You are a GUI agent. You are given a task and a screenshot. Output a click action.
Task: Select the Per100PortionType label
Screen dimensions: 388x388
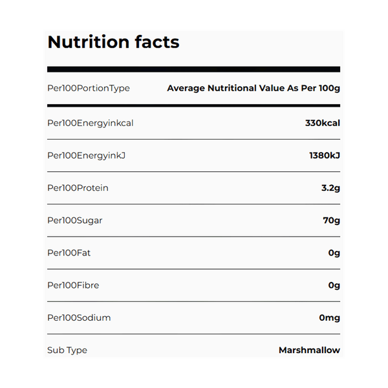point(89,88)
